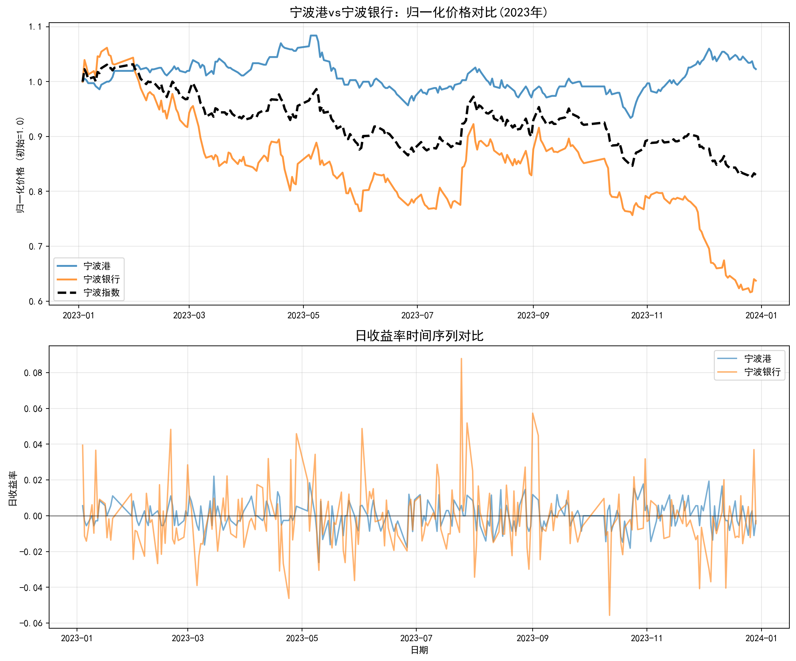Image resolution: width=796 pixels, height=661 pixels.
Task: Click the 1.1 y-axis tick on top chart
Action: (35, 27)
